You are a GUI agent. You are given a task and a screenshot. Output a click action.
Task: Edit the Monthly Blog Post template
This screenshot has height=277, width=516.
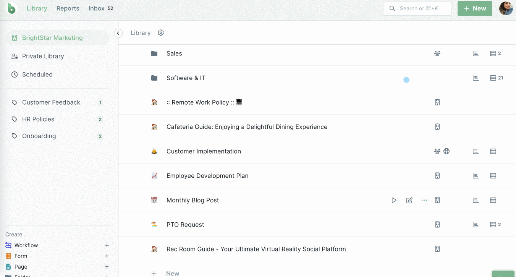click(x=409, y=200)
